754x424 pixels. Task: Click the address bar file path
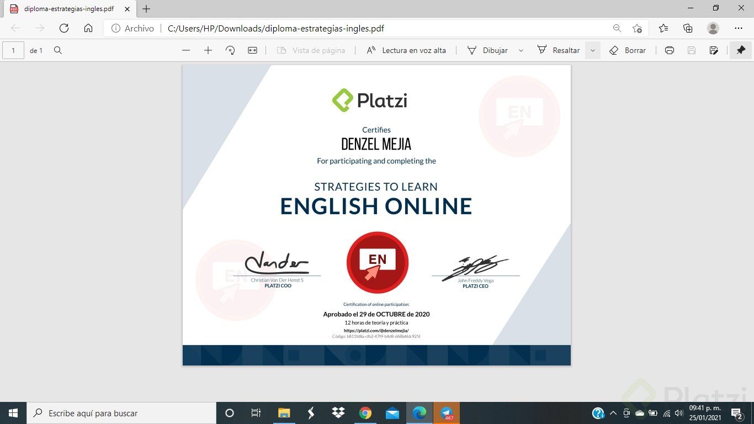pyautogui.click(x=276, y=28)
